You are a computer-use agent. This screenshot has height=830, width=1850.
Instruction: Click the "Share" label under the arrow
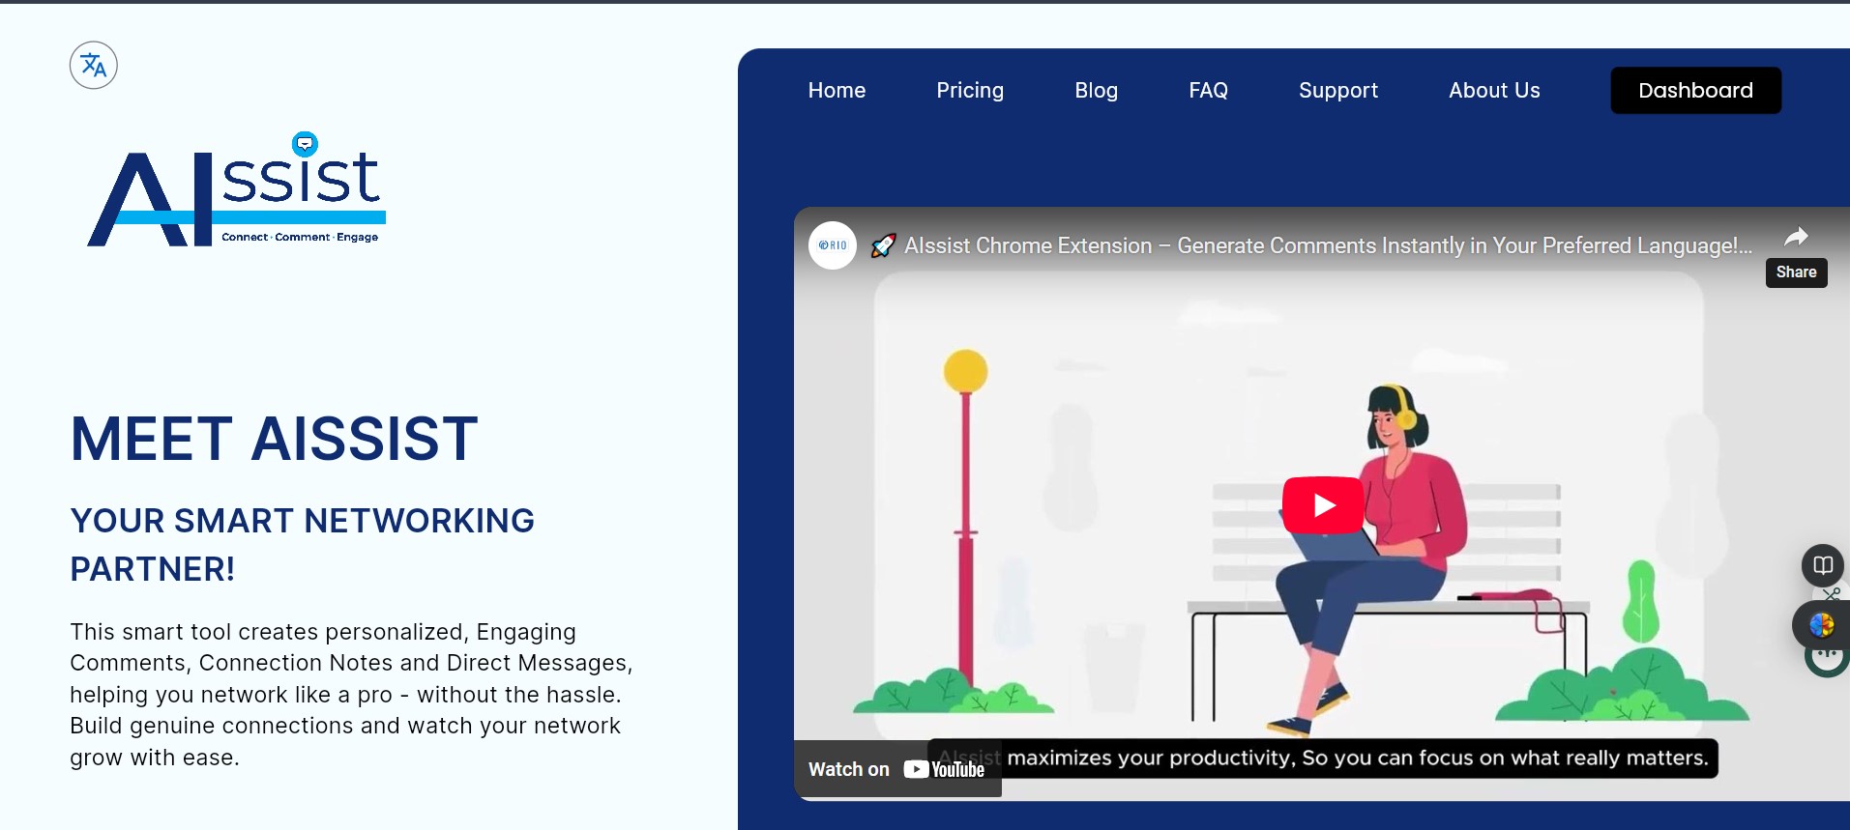1796,272
